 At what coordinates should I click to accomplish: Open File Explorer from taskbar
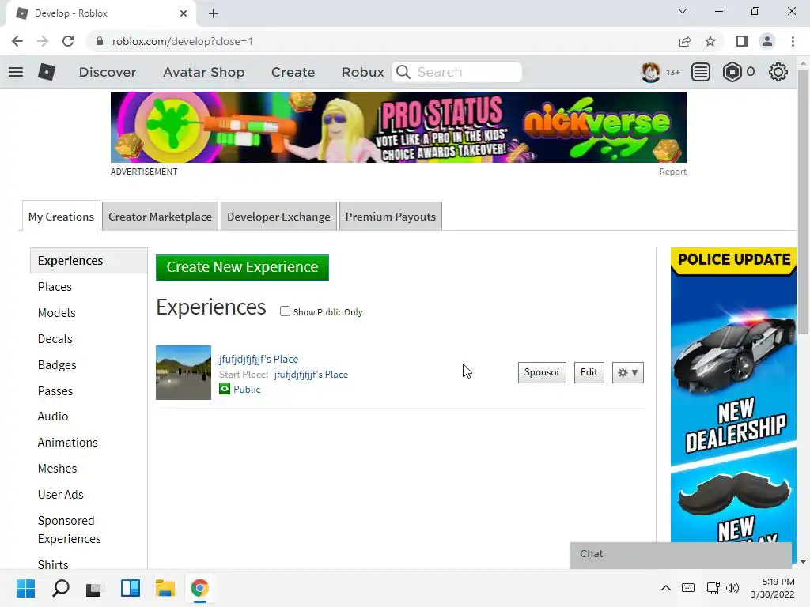tap(165, 588)
